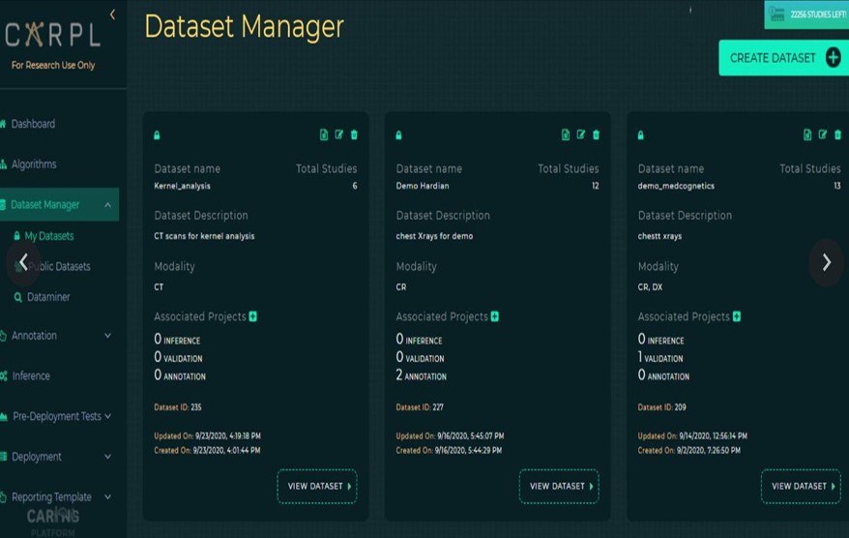849x538 pixels.
Task: Edit the demo_medcognetics dataset
Action: (823, 134)
